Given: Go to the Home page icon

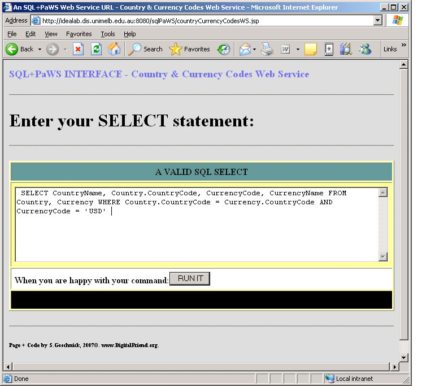Looking at the screenshot, I should click(114, 50).
